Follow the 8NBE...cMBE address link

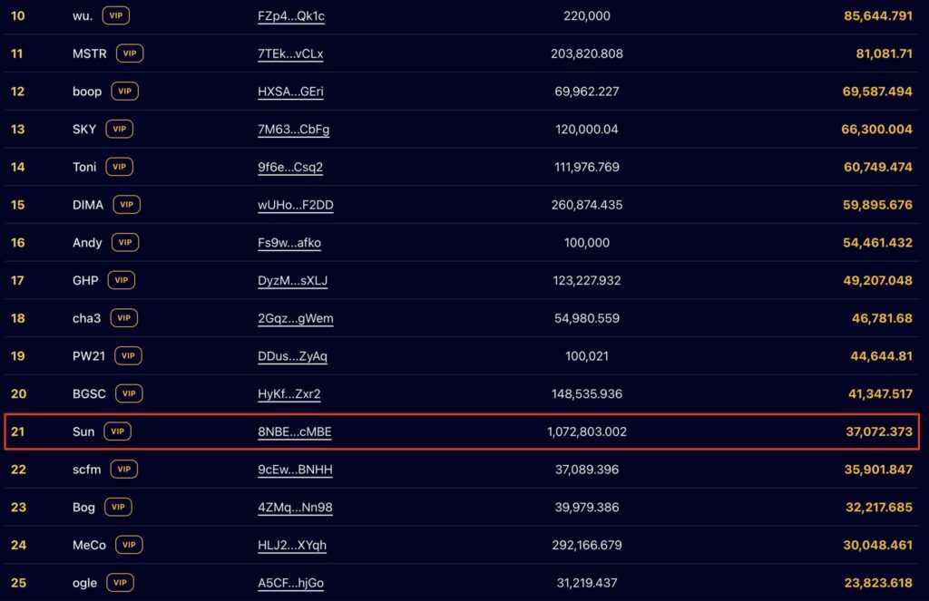click(x=295, y=431)
